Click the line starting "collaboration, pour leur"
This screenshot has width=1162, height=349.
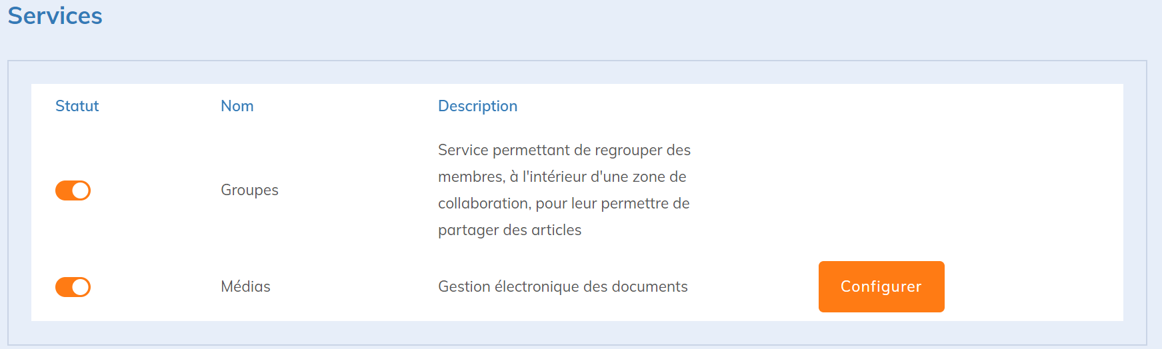(563, 203)
